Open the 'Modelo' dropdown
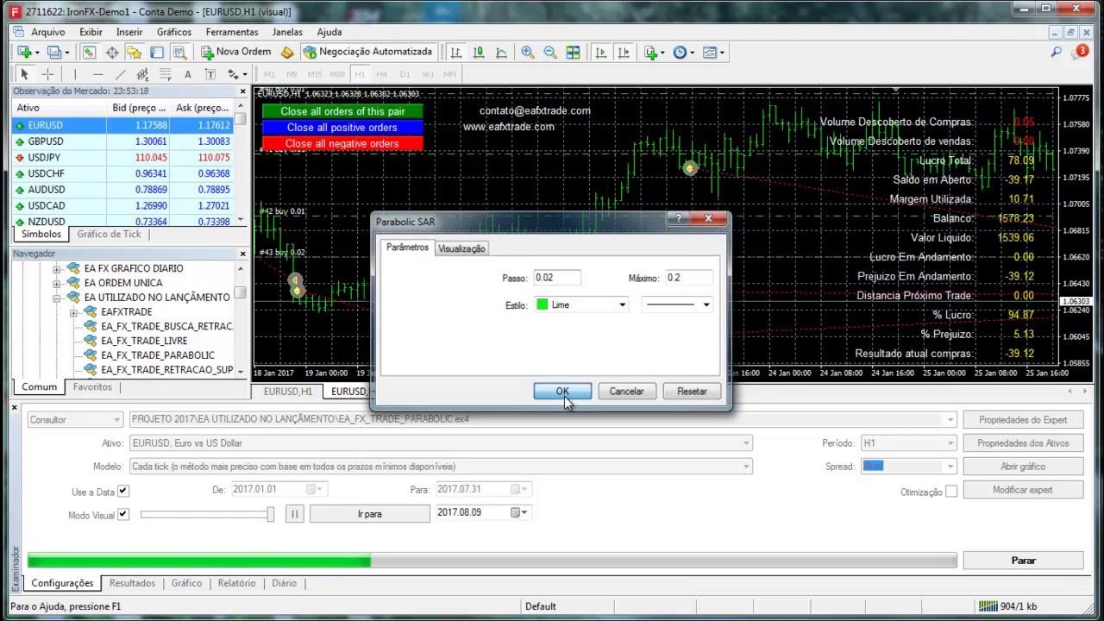 (441, 467)
